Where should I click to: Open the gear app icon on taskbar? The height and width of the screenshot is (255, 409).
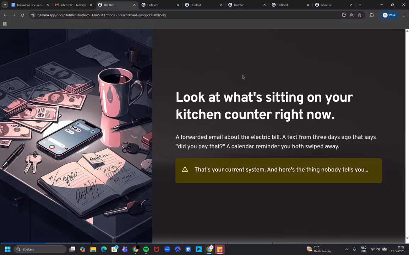pos(188,249)
